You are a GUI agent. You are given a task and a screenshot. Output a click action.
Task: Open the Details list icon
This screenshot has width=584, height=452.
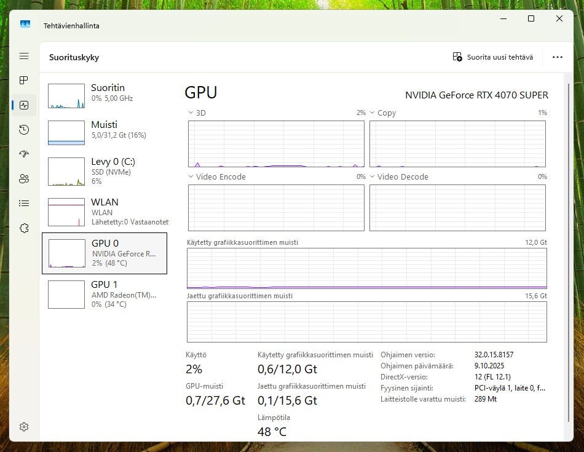(x=24, y=203)
